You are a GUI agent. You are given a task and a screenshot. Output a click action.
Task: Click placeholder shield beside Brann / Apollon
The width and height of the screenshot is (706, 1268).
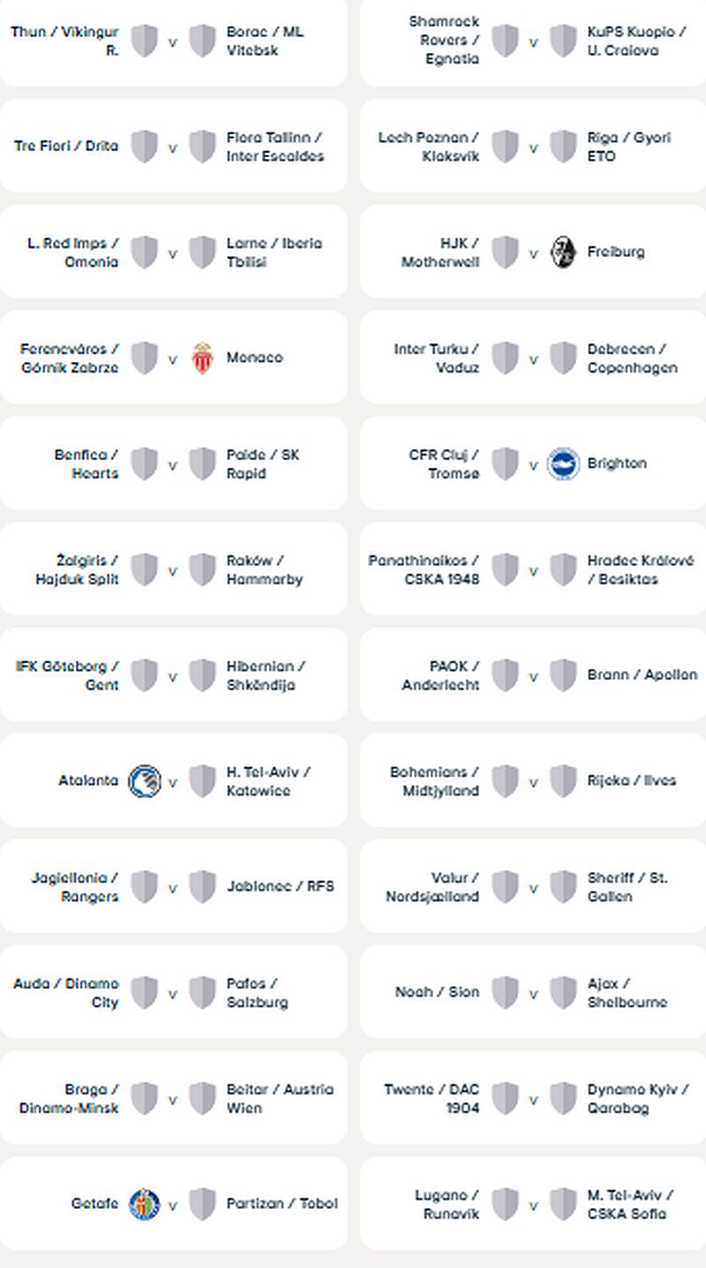point(563,676)
